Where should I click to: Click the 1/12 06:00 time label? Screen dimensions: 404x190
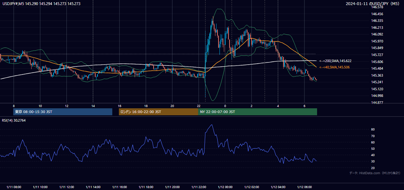coord(304,187)
